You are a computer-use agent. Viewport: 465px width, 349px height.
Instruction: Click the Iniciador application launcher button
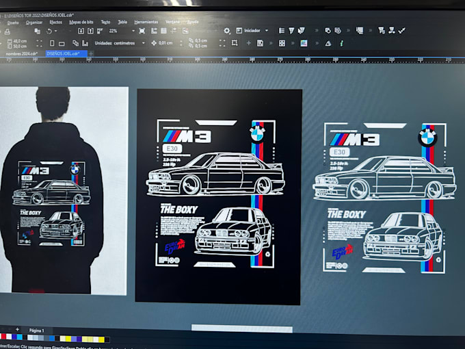248,30
